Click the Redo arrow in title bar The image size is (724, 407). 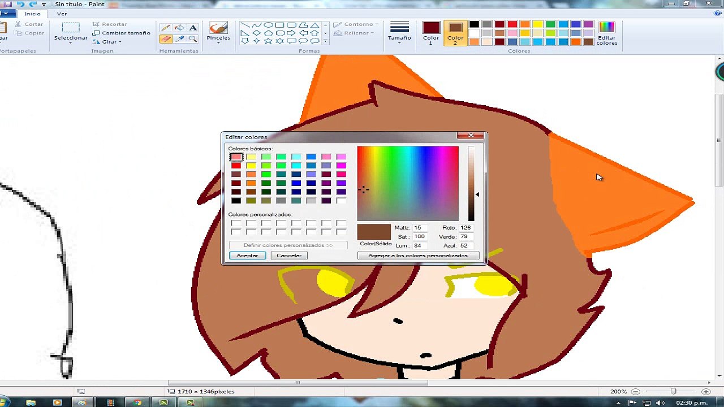[x=33, y=4]
